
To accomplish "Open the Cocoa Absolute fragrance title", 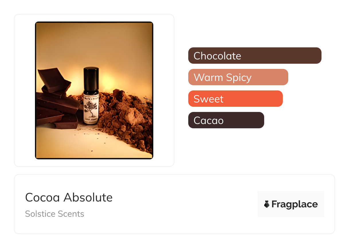I will [x=69, y=197].
